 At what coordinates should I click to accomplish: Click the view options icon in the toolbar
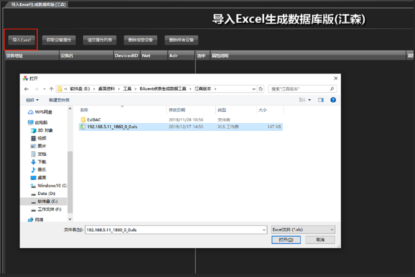point(302,100)
